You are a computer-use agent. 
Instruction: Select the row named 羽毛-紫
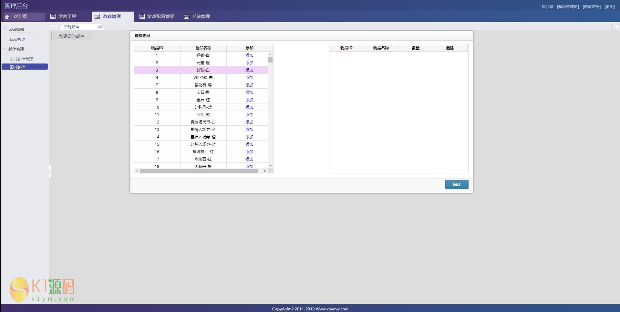click(201, 115)
